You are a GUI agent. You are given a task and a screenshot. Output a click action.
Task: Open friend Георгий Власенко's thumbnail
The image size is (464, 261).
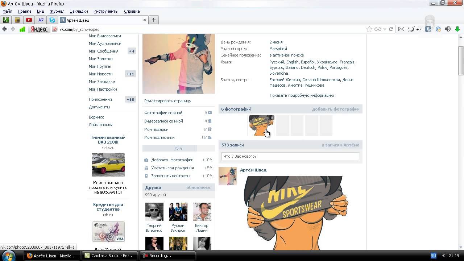coord(154,212)
